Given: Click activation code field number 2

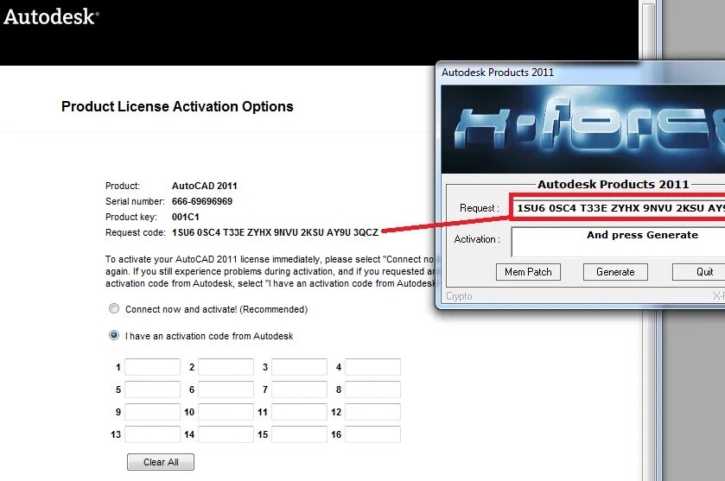Looking at the screenshot, I should (x=226, y=367).
